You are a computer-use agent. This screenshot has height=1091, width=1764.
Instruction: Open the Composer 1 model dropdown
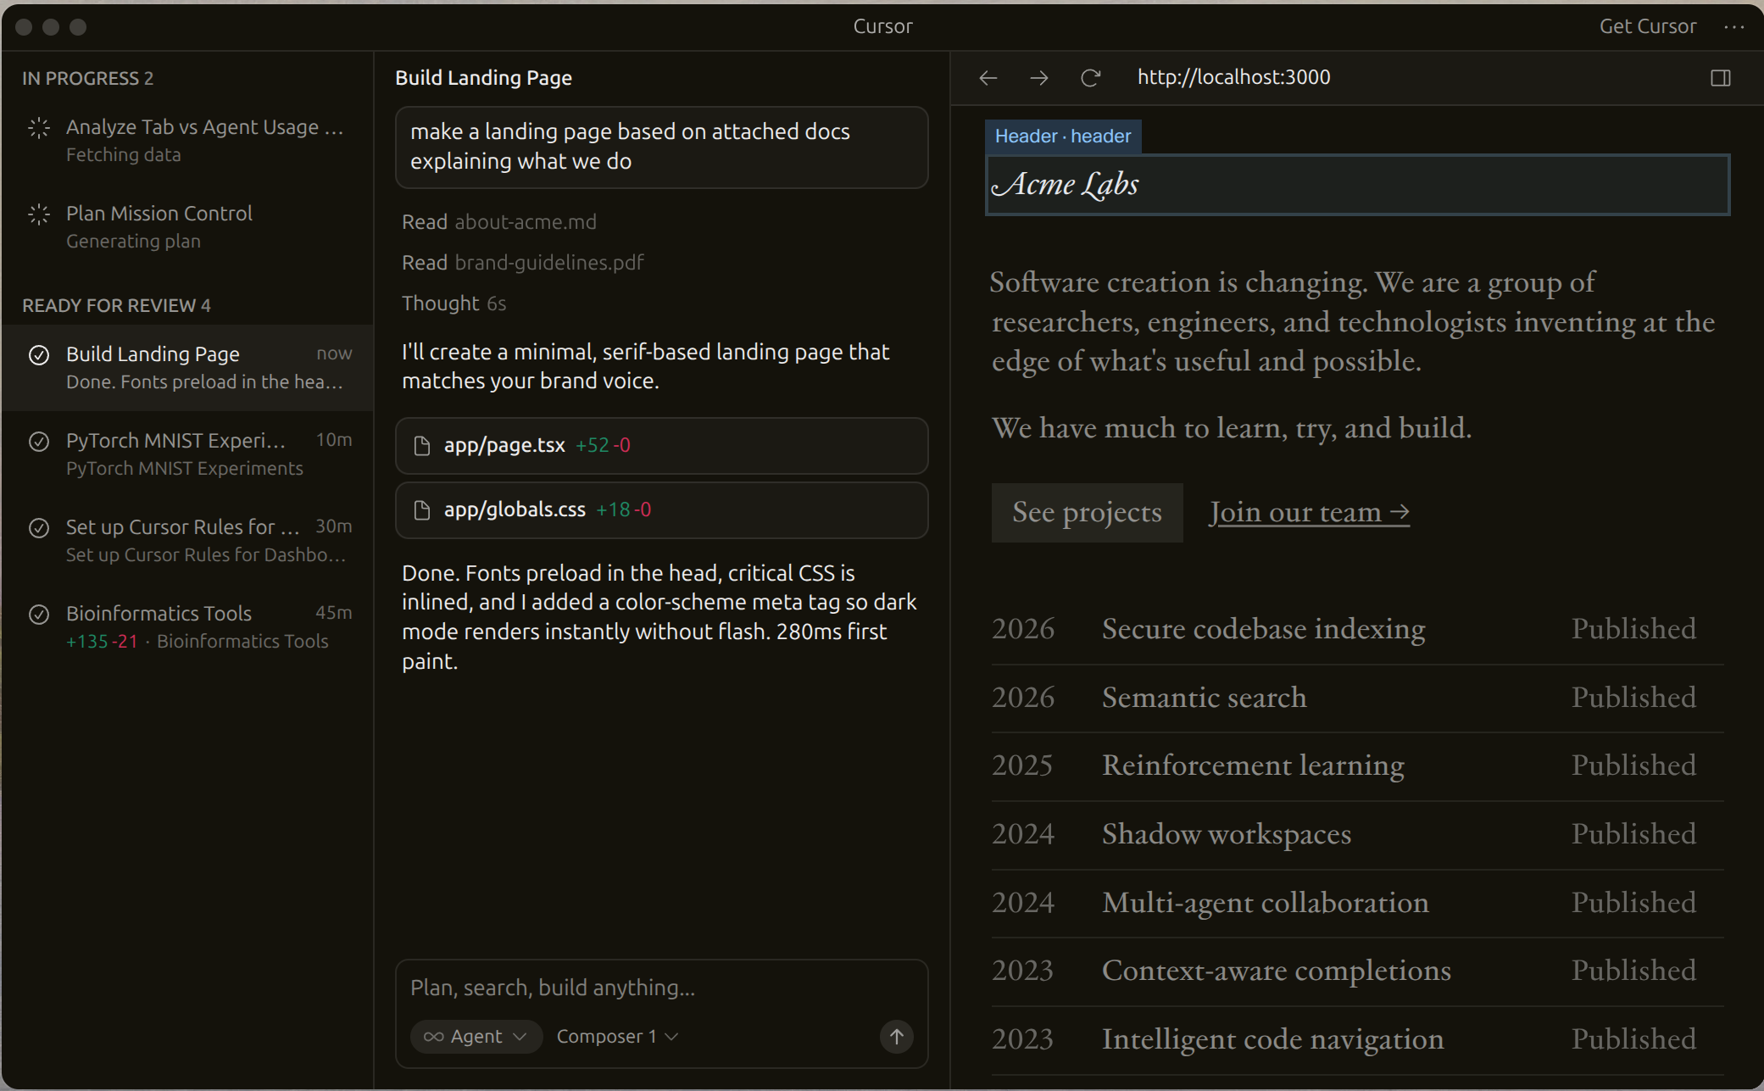click(x=616, y=1036)
